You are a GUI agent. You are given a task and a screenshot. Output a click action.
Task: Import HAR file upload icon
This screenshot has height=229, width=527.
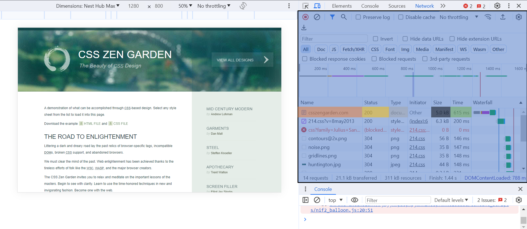503,17
